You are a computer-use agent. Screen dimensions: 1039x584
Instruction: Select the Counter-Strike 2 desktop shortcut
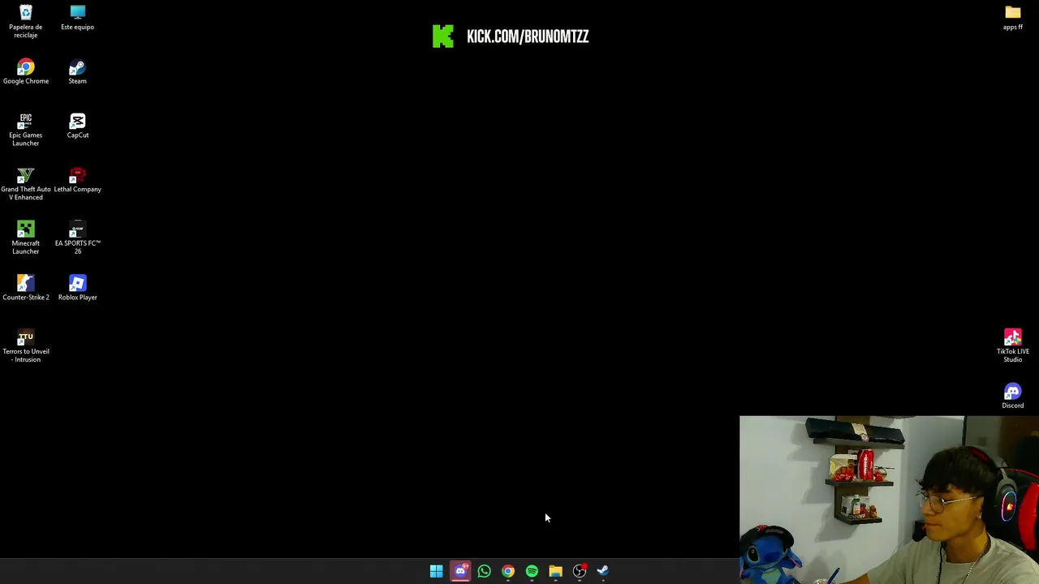25,288
